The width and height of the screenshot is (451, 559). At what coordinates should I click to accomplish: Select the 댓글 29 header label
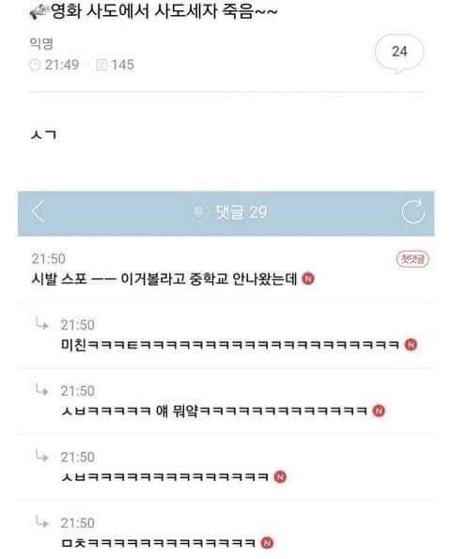[x=241, y=212]
